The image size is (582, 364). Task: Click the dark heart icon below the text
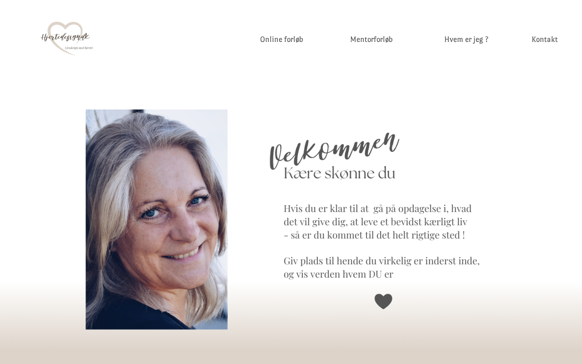[x=383, y=301]
